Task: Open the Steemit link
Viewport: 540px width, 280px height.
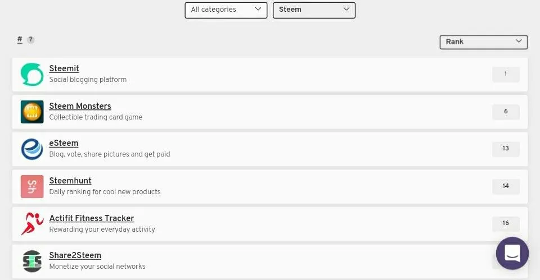Action: click(x=64, y=68)
